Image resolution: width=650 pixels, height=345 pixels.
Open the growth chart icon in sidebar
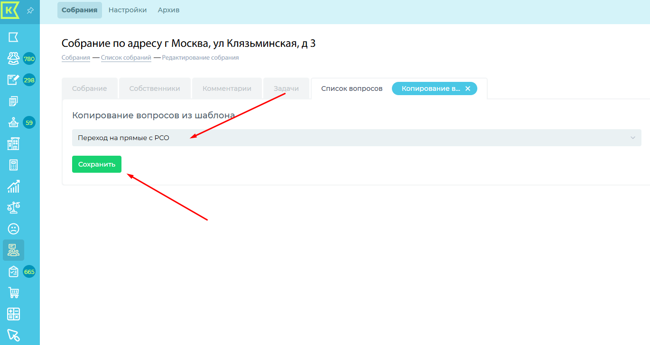point(13,186)
